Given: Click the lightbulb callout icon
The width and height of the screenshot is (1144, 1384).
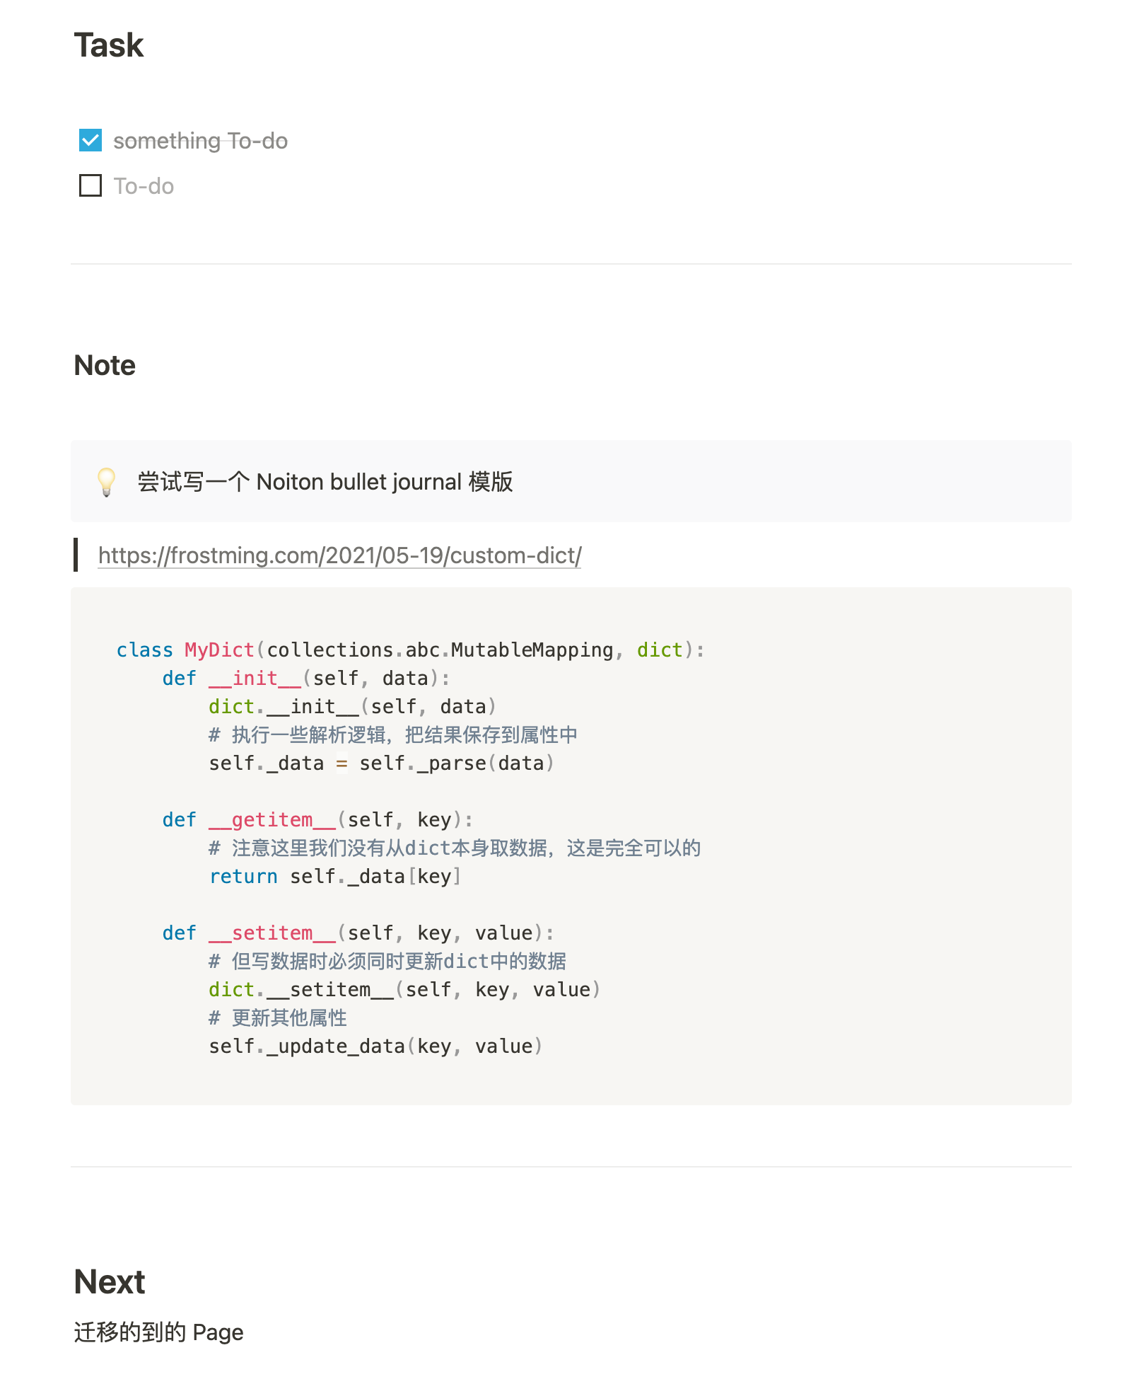Looking at the screenshot, I should pyautogui.click(x=106, y=482).
